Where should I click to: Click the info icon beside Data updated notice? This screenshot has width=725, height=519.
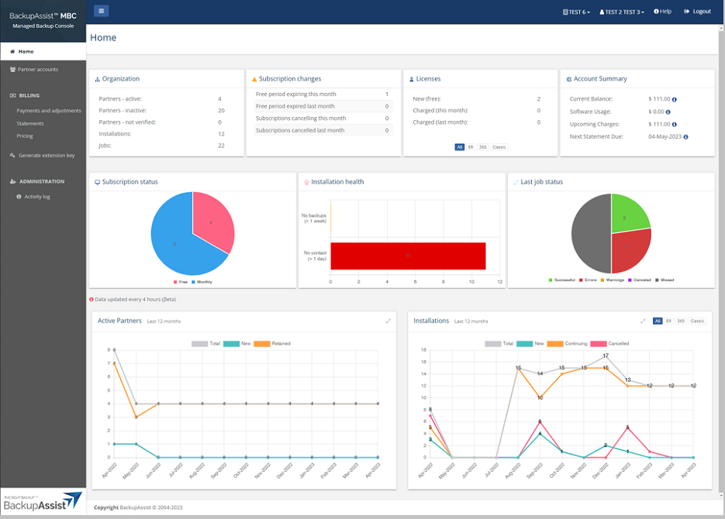click(x=91, y=299)
